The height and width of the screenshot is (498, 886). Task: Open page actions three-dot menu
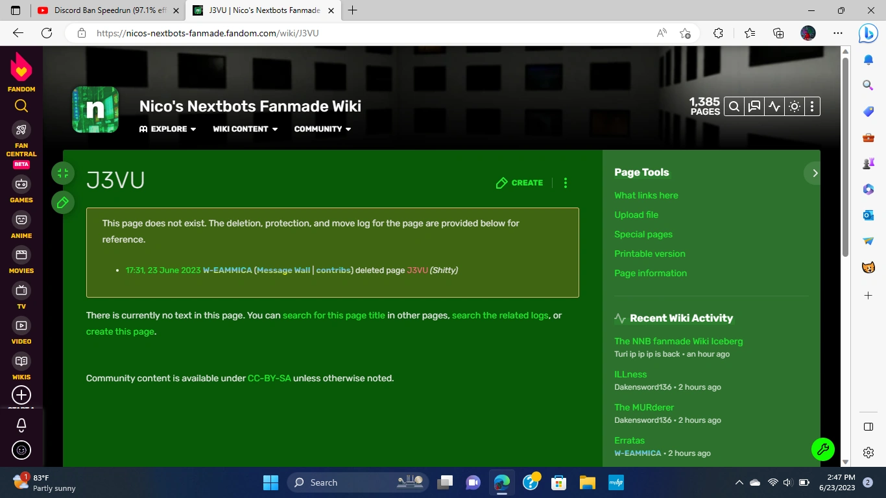click(x=566, y=183)
